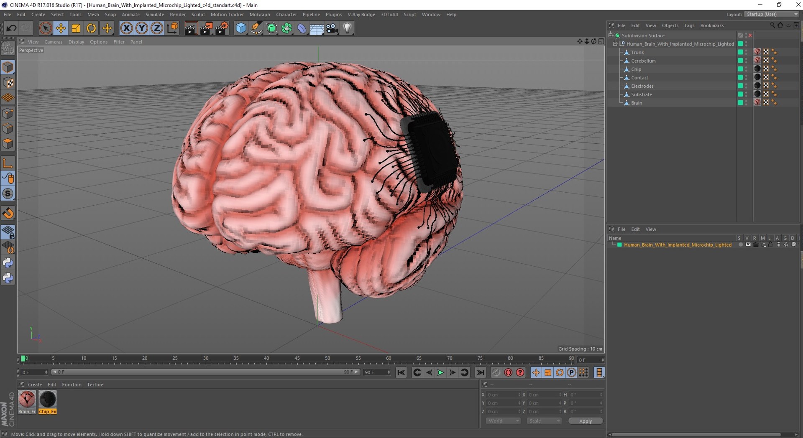Click timeline frame 45 marker
The width and height of the screenshot is (803, 438).
click(297, 359)
